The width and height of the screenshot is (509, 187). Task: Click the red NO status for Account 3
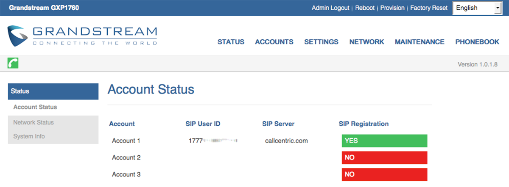(384, 174)
